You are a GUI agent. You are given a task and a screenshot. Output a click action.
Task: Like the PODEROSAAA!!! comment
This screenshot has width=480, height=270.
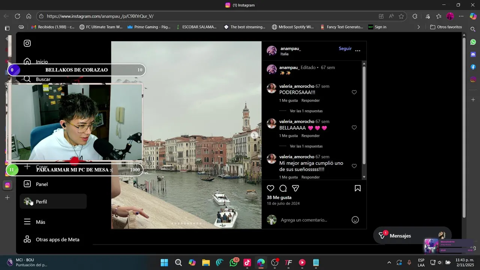354,92
